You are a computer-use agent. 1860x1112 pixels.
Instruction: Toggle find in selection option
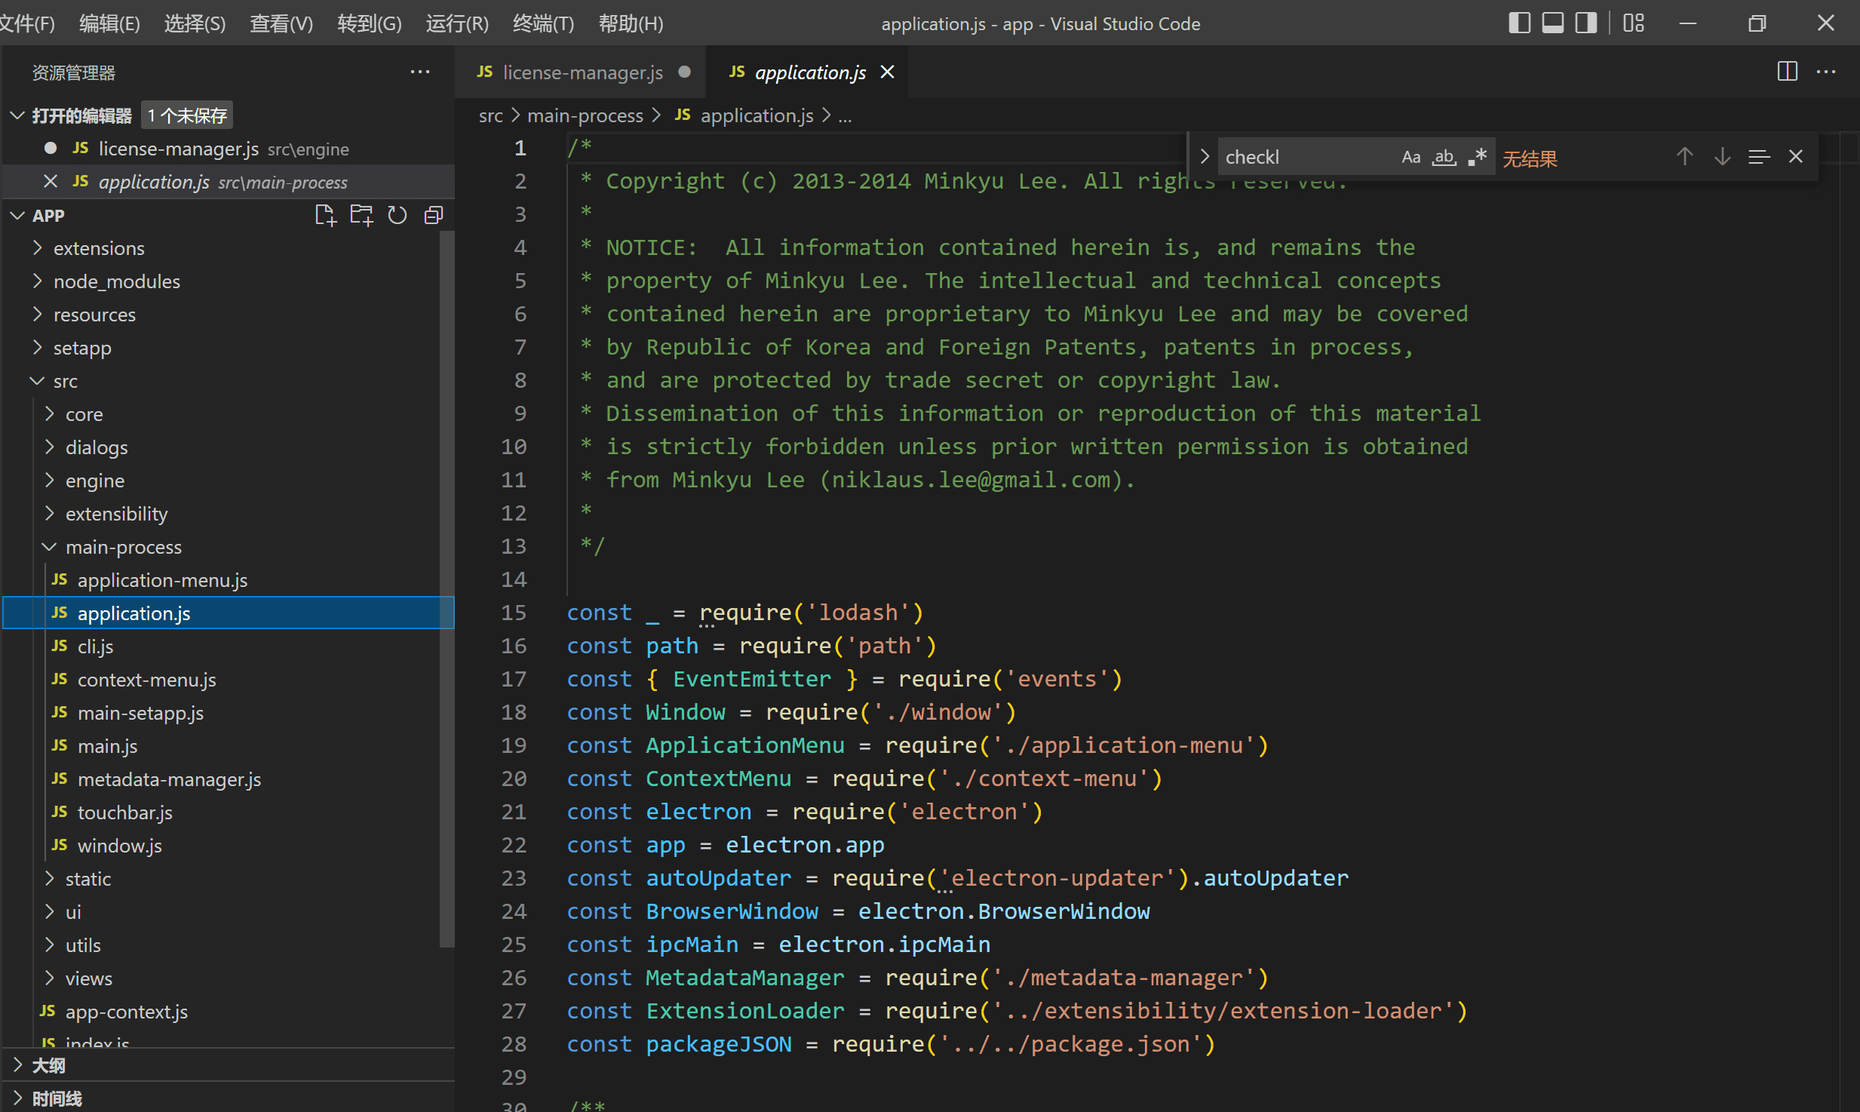click(x=1759, y=157)
